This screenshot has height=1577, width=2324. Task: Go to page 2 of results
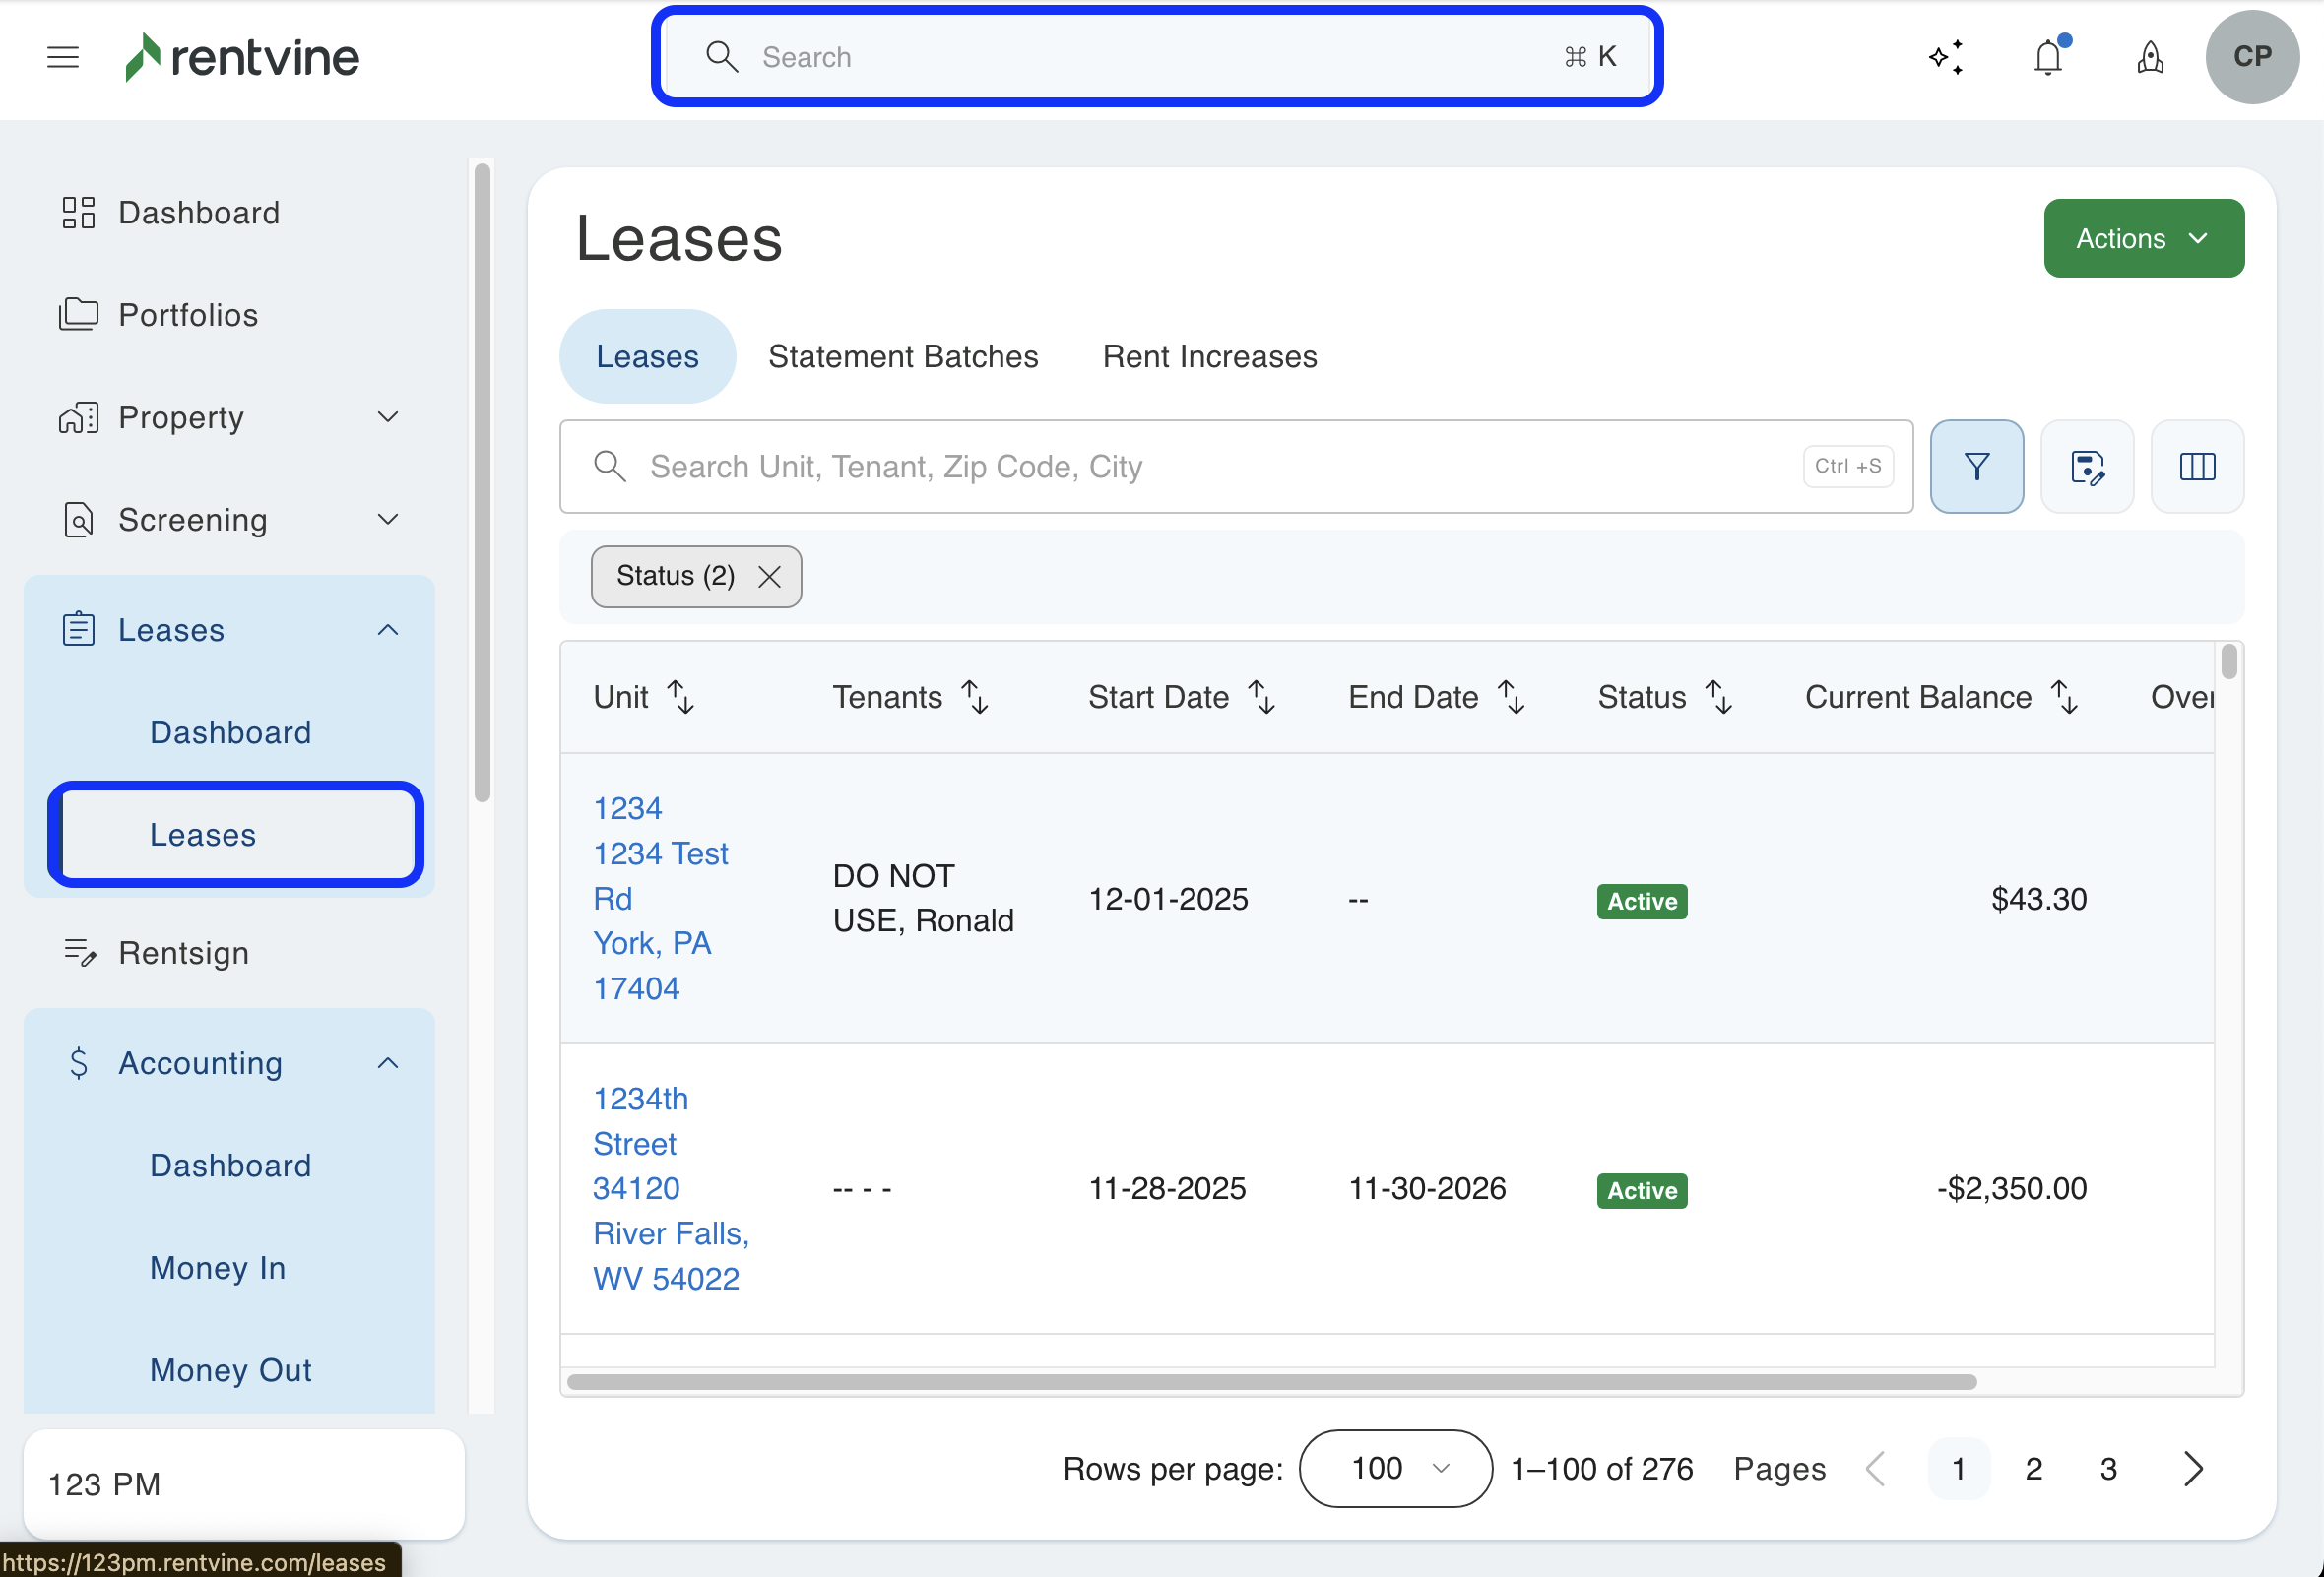pos(2033,1468)
